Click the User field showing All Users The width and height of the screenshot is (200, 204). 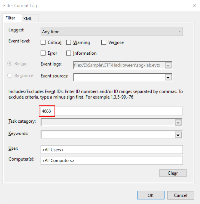click(111, 150)
